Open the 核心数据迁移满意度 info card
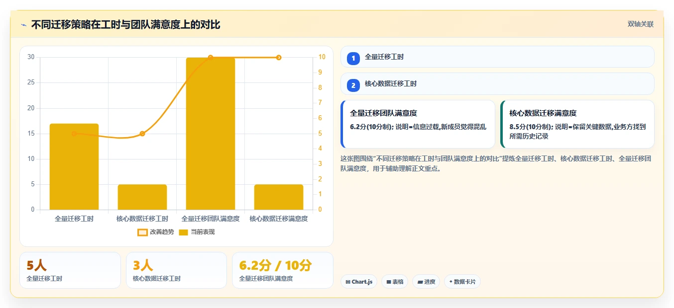The width and height of the screenshot is (674, 308). (x=577, y=124)
